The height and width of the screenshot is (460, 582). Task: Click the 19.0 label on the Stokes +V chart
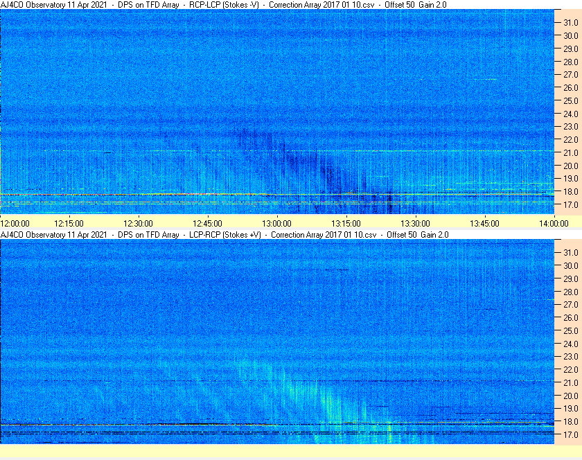[x=571, y=409]
